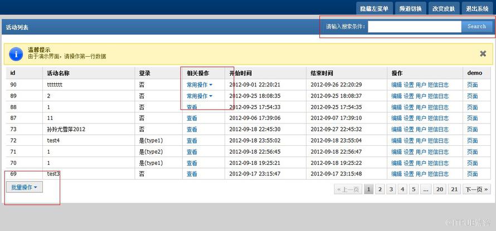Open 用户 link for row 73
496x231 pixels.
pyautogui.click(x=421, y=129)
